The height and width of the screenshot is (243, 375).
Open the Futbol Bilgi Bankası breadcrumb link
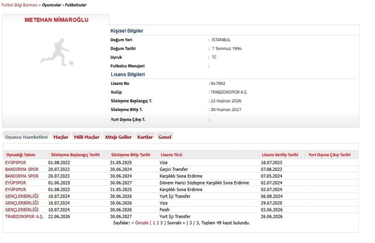19,5
